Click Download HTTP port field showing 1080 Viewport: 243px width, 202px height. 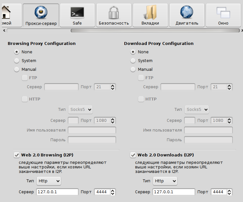(219, 121)
